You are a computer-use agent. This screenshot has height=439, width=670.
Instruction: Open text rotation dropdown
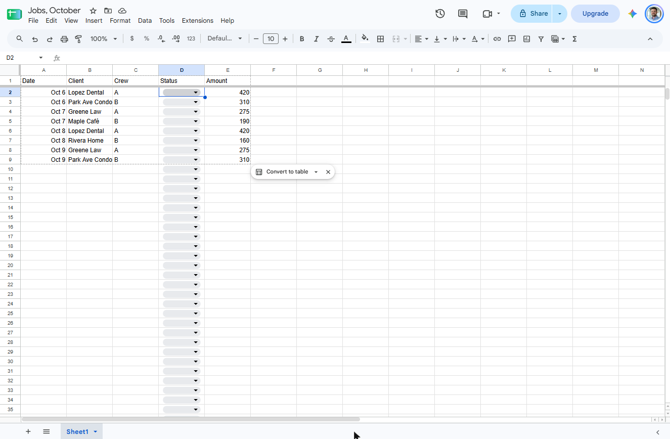(478, 39)
